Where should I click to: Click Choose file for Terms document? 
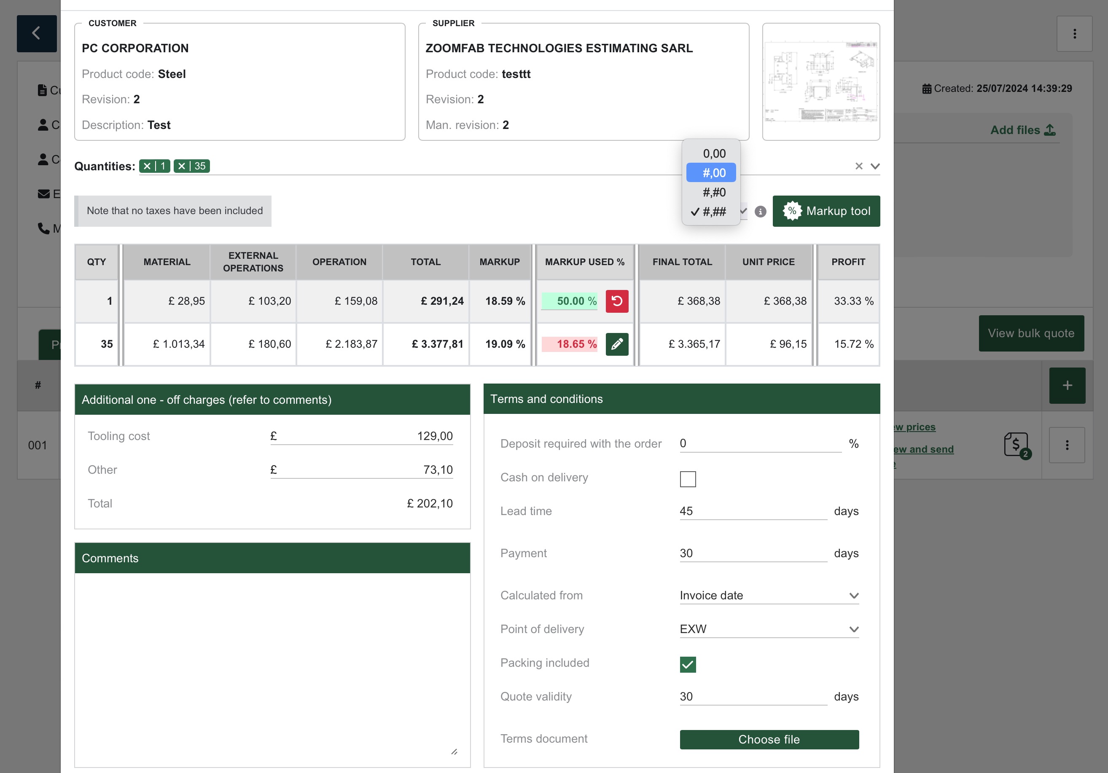(769, 739)
